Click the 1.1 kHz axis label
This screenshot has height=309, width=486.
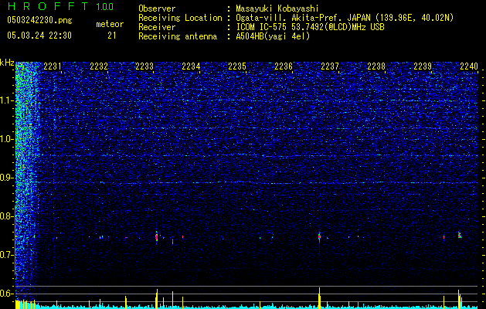(7, 100)
